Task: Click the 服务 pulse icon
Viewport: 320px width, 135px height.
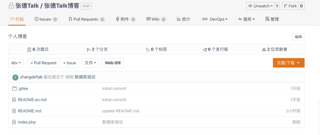Action: click(x=240, y=19)
